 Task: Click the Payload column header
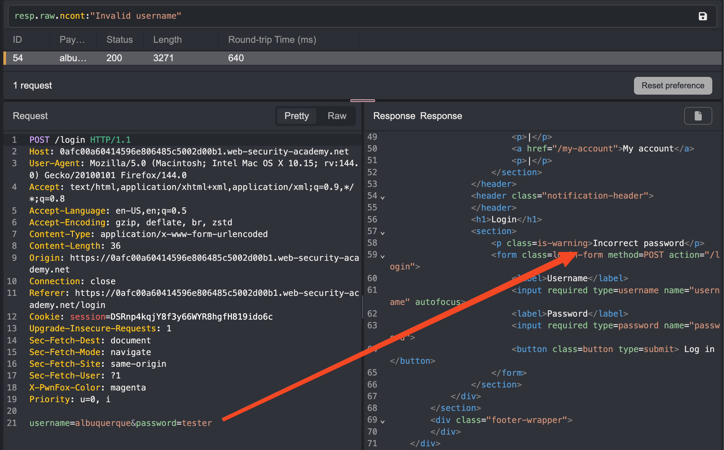pyautogui.click(x=72, y=39)
